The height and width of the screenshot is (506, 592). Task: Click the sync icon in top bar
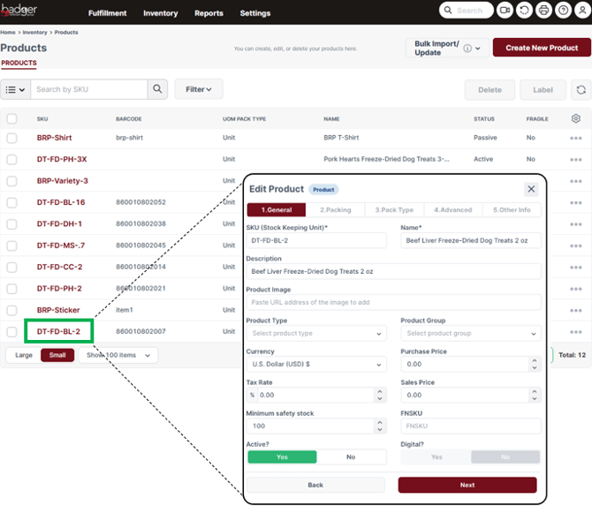[524, 11]
